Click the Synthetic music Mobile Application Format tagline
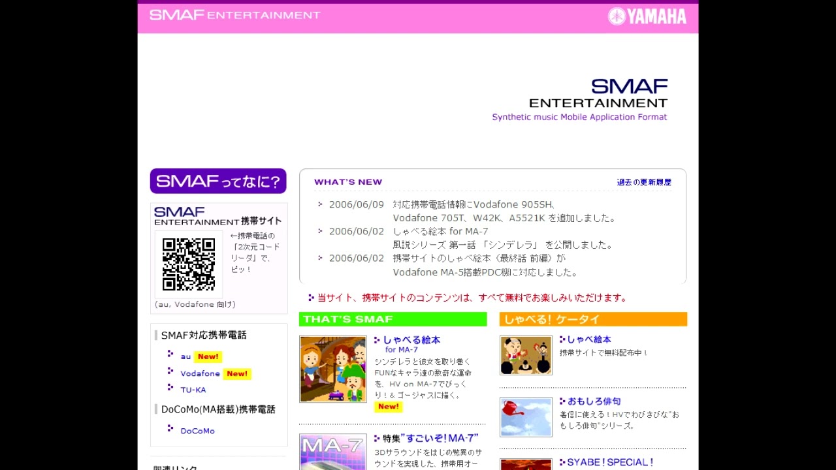This screenshot has height=470, width=836. pos(579,117)
